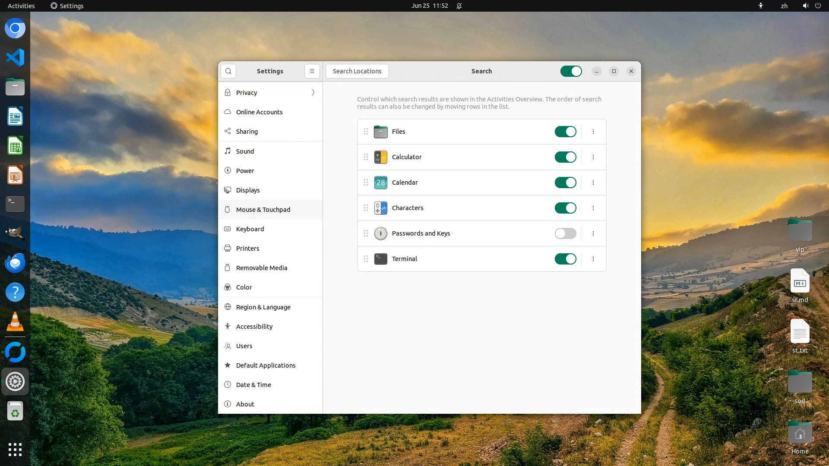
Task: Open the Settings hamburger menu
Action: pos(312,71)
